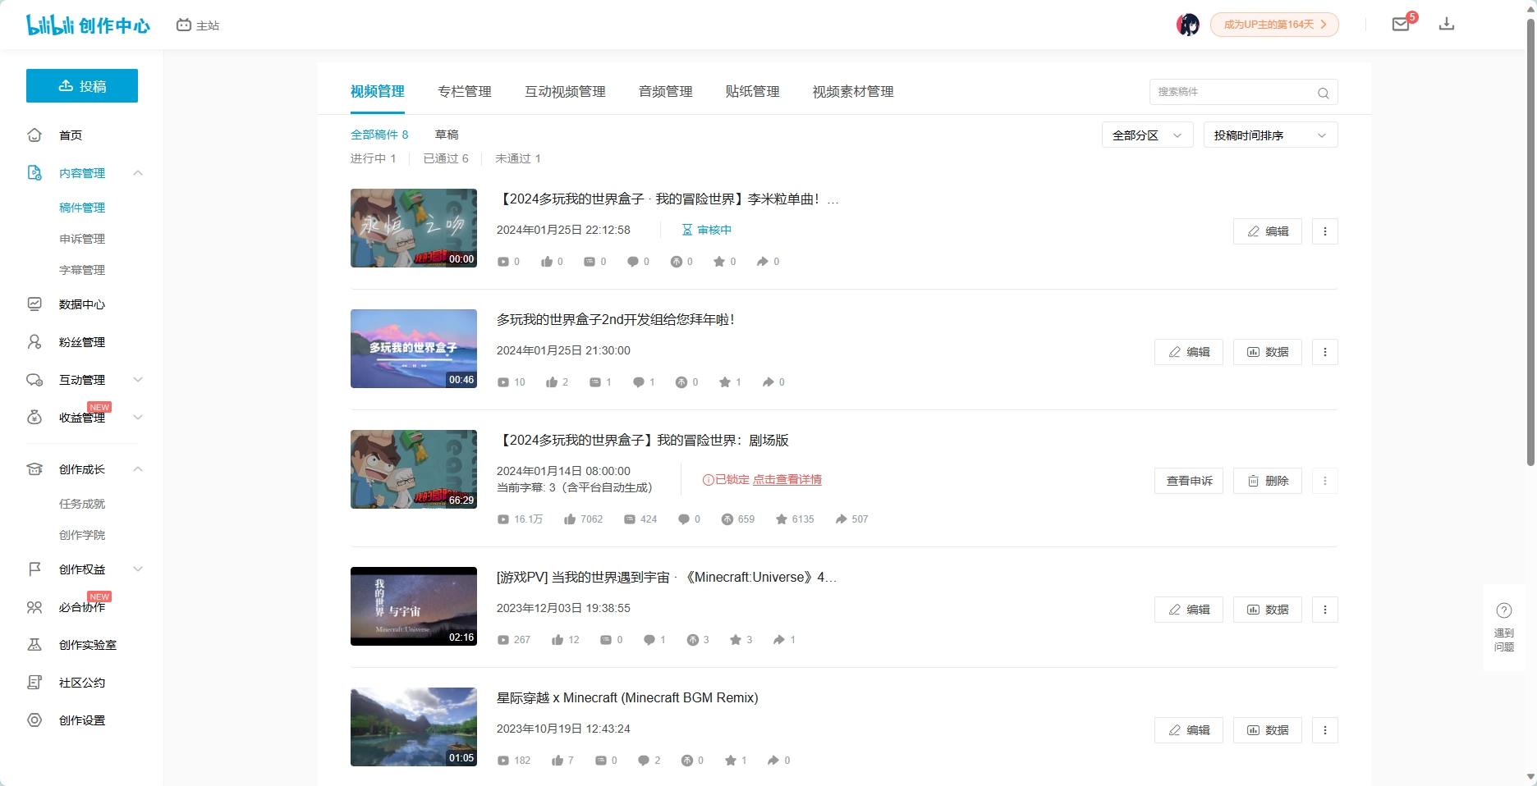
Task: Expand the 互动管理 sidebar section
Action: point(138,380)
